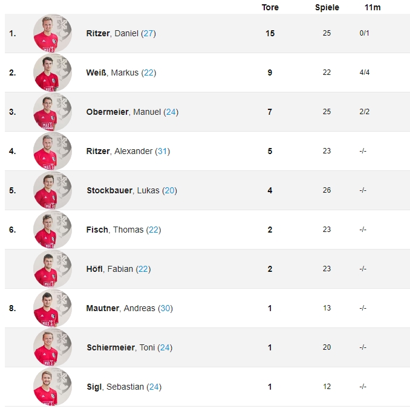
Task: Open Manuel Obermeier's player photo
Action: point(53,112)
